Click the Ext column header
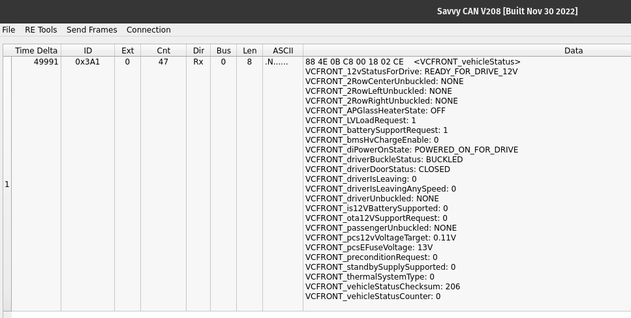The width and height of the screenshot is (631, 318). [127, 51]
